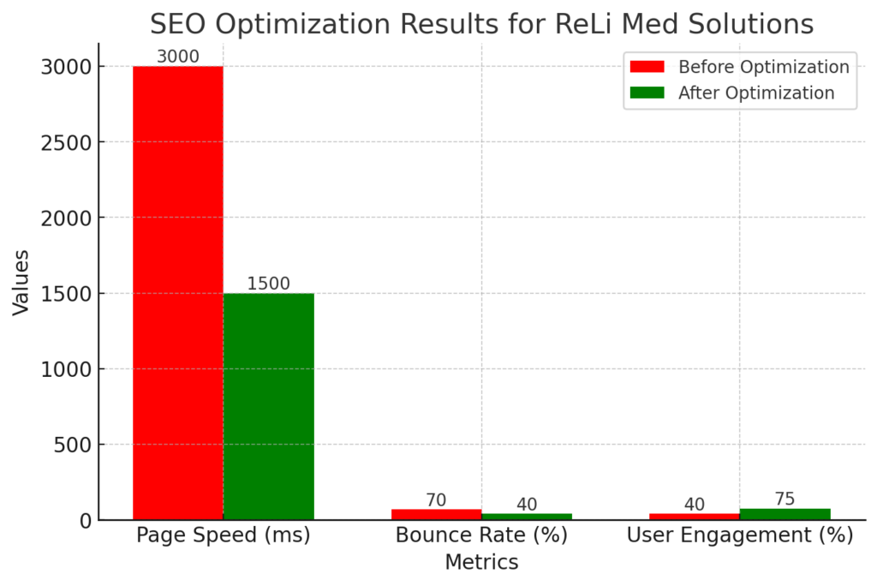This screenshot has height=586, width=877.
Task: Click the green After Optimization legend swatch
Action: tap(647, 93)
